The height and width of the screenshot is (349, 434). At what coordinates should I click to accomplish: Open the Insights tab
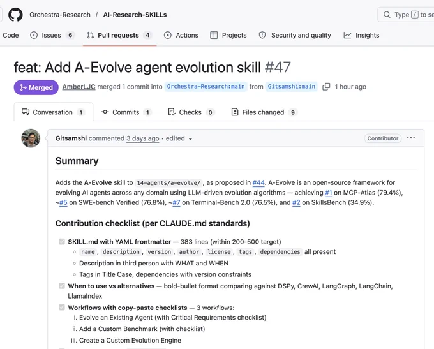tap(361, 35)
